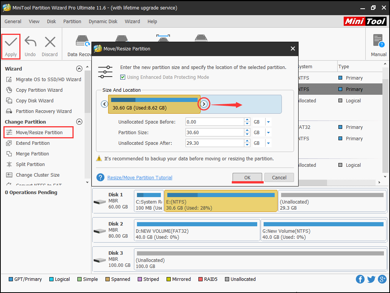This screenshot has width=390, height=293.
Task: Select Disk 3 unallocated 100.0 GB block
Action: click(260, 259)
